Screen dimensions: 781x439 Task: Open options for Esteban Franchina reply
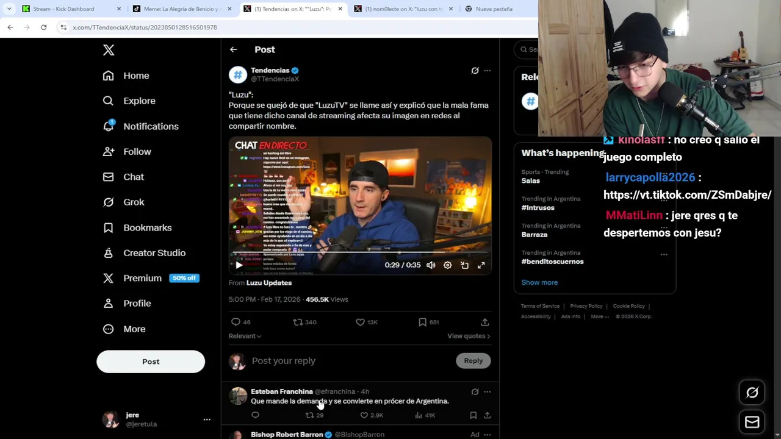[x=487, y=392]
